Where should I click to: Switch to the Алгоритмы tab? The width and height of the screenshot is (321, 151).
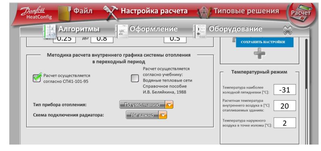(x=79, y=29)
